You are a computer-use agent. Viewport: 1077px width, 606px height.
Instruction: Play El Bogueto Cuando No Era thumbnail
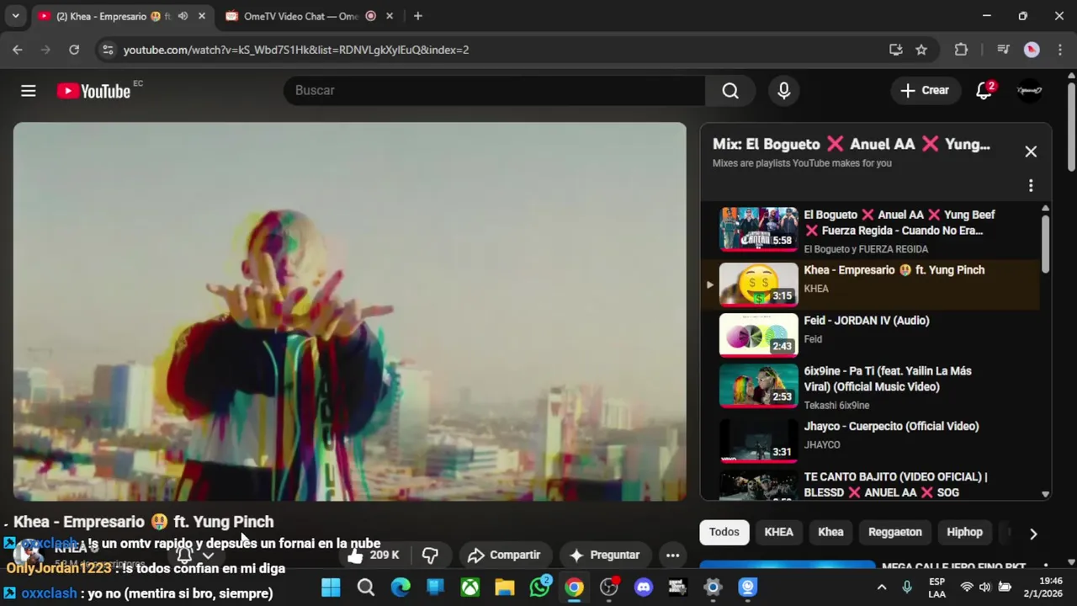click(758, 229)
